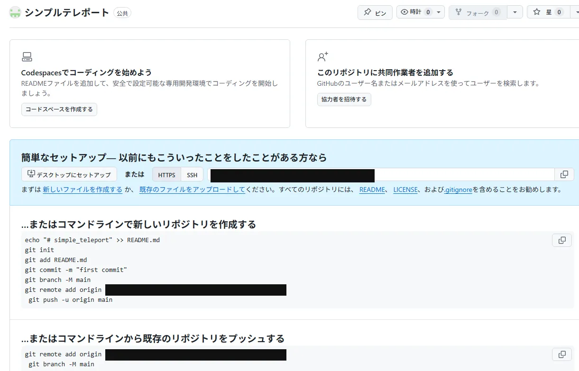Click the シンプルテレポート repository name

tap(67, 13)
